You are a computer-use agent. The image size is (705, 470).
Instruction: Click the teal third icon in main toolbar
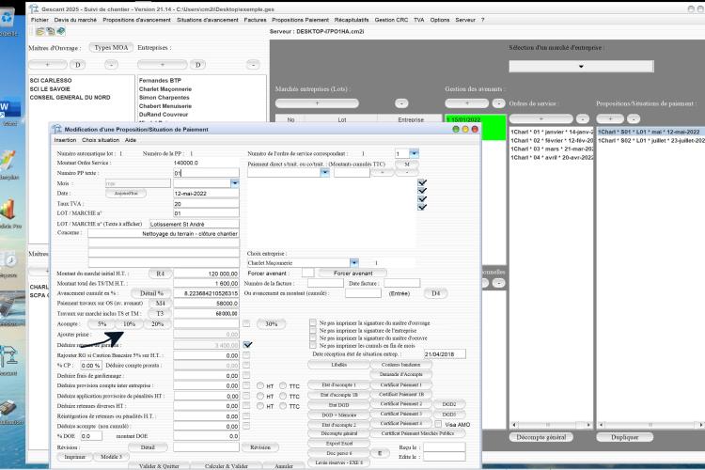[x=61, y=31]
